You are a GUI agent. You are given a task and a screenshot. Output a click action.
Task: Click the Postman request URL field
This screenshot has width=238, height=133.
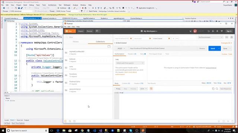(163, 48)
